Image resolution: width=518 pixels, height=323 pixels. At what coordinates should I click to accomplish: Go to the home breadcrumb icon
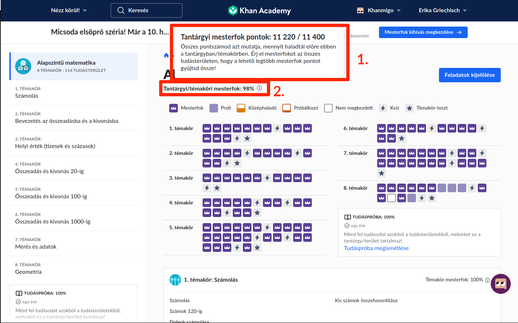point(166,55)
